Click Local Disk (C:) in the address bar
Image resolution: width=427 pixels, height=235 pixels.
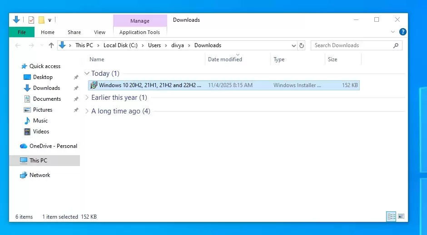click(120, 45)
